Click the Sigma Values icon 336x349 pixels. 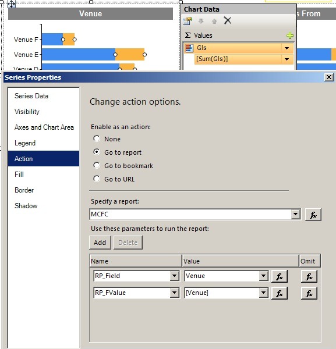188,35
